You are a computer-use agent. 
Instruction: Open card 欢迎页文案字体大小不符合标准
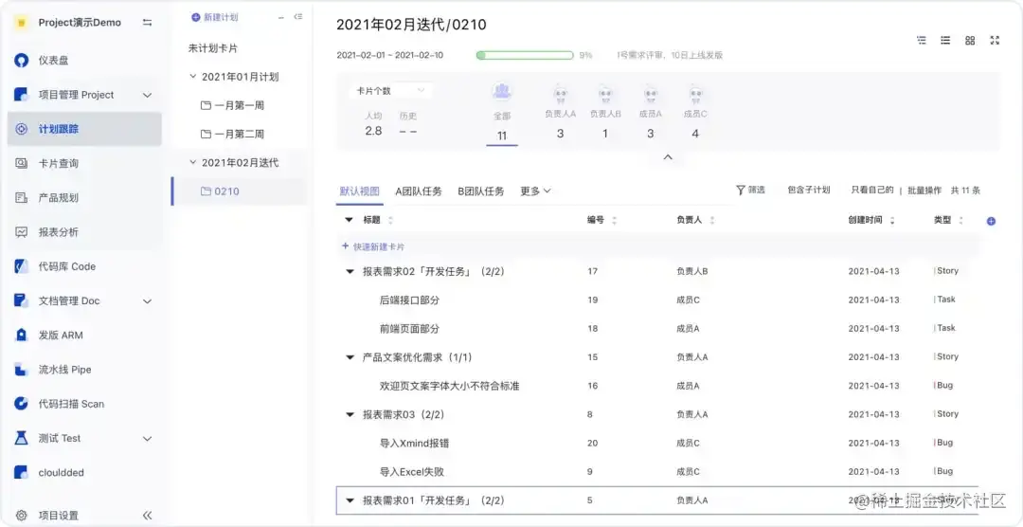(x=450, y=386)
